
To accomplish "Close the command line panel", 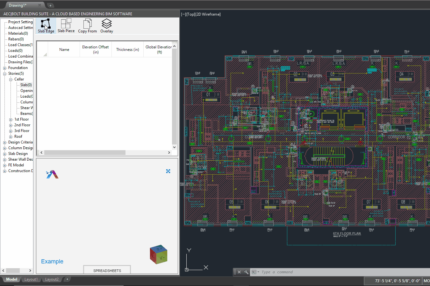I will (x=239, y=272).
